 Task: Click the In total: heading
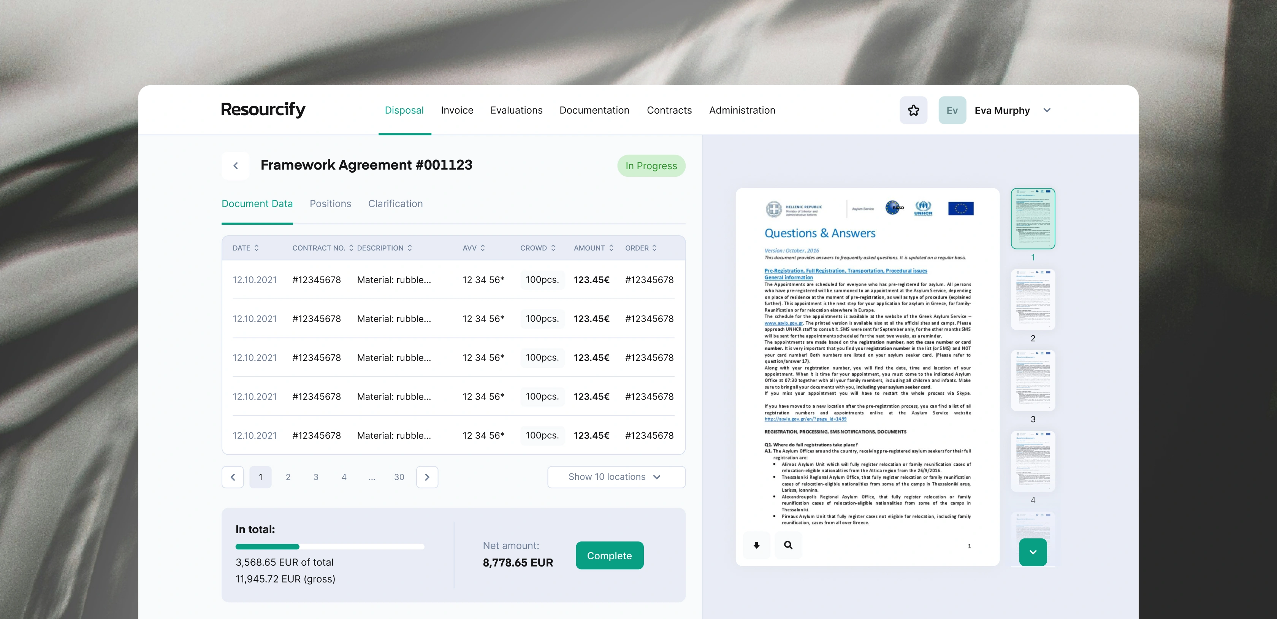(255, 529)
